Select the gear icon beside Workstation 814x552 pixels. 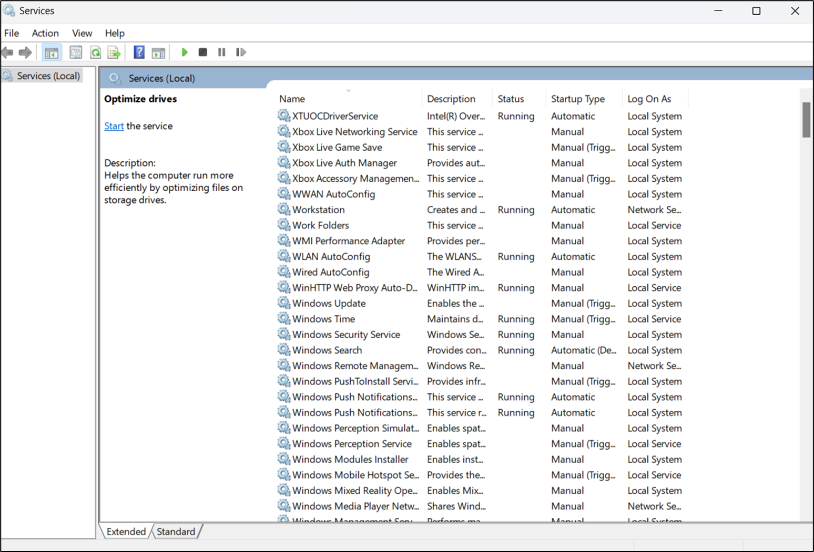pyautogui.click(x=284, y=210)
